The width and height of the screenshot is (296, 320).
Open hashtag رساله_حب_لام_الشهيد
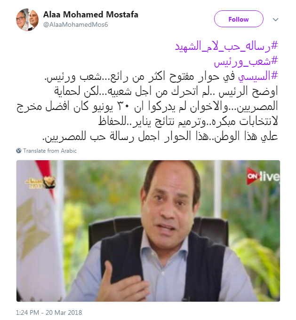tap(226, 46)
